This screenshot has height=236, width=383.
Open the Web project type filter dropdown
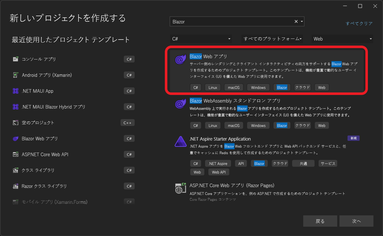pos(342,39)
